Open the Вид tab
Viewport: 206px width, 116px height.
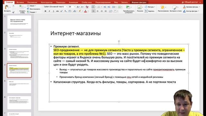point(116,2)
